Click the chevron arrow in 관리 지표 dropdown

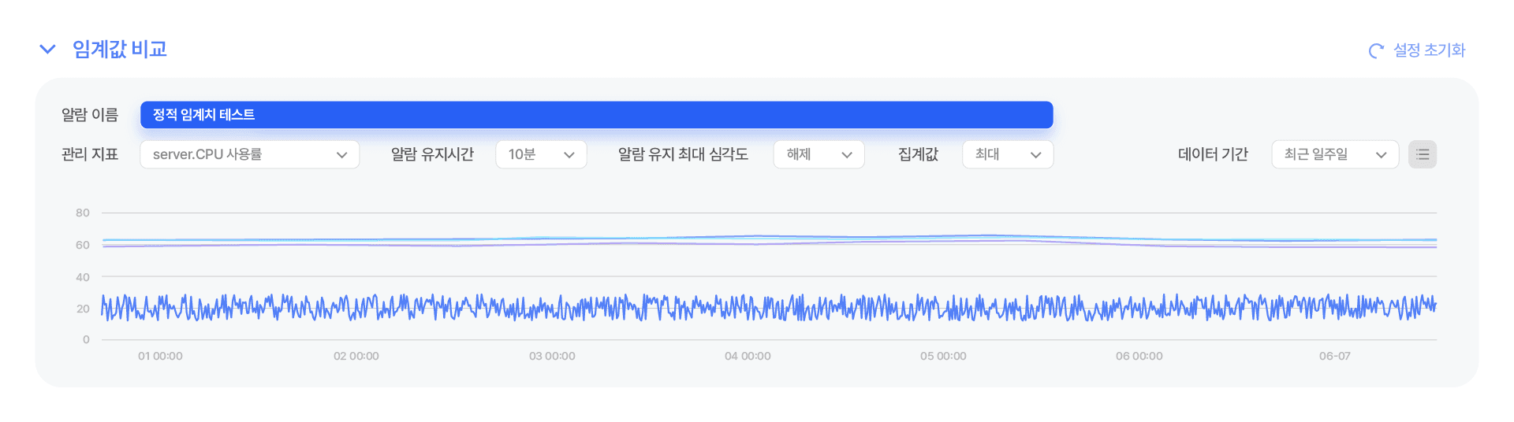click(341, 155)
